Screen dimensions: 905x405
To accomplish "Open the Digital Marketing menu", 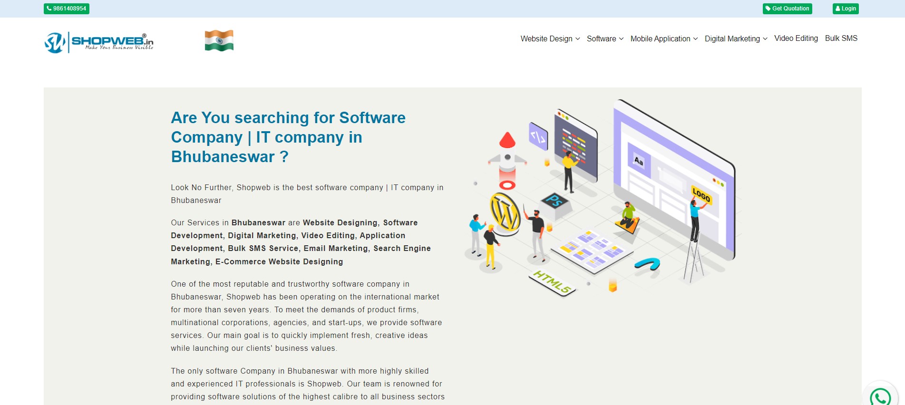I will pos(732,39).
